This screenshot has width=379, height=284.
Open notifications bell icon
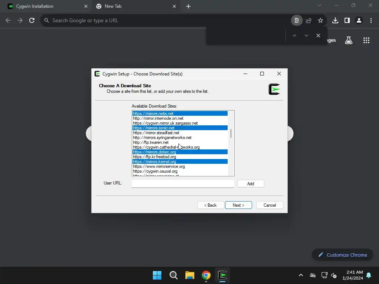point(369,275)
